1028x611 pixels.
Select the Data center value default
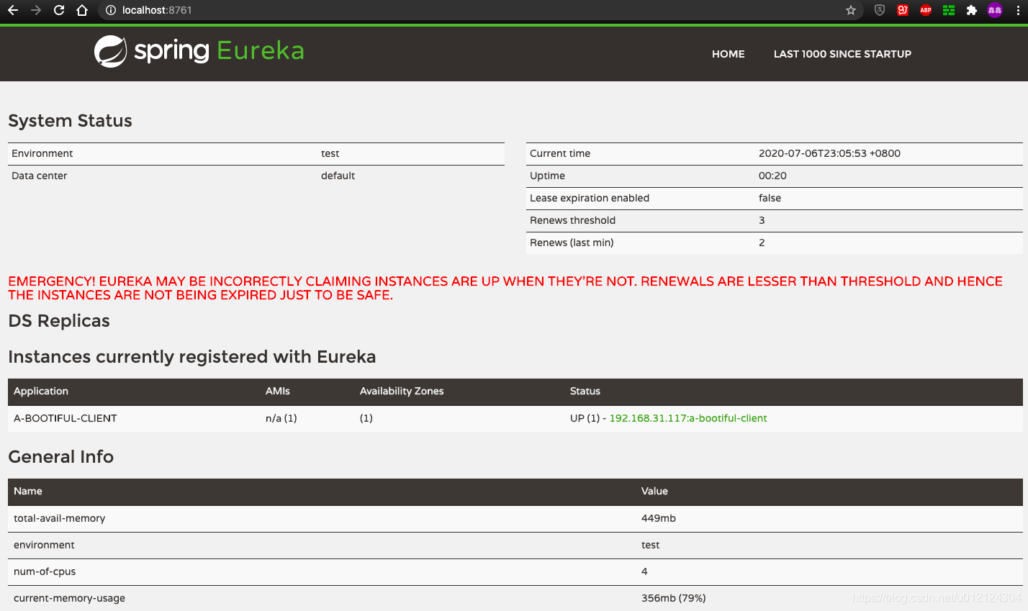pyautogui.click(x=338, y=176)
